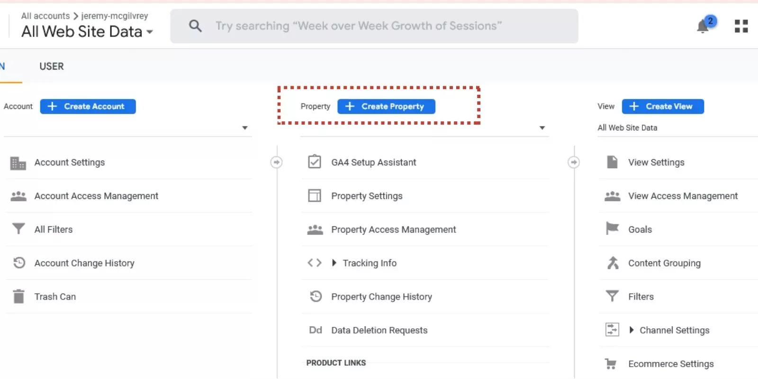Click into the Analytics search field

point(374,26)
